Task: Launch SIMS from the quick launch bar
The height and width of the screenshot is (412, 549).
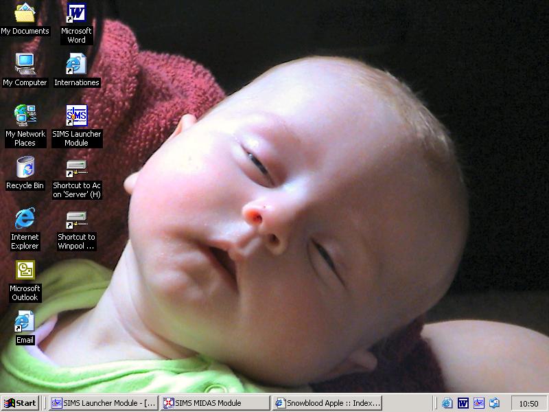Action: pos(478,403)
